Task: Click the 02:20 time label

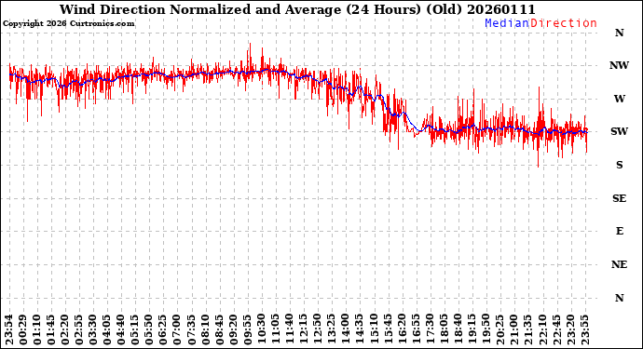Action: [65, 330]
